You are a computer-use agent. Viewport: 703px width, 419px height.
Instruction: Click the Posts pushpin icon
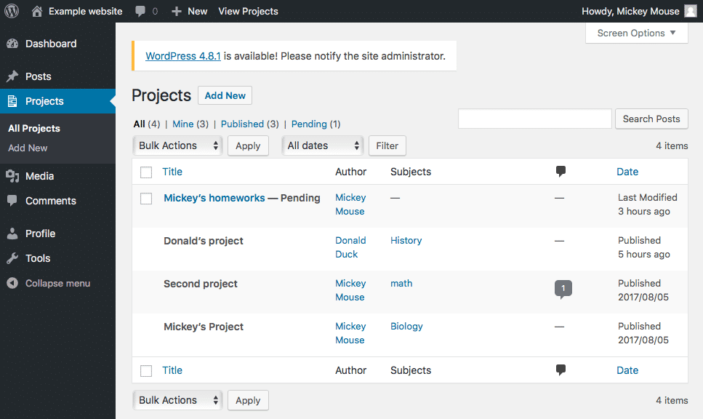click(x=12, y=76)
